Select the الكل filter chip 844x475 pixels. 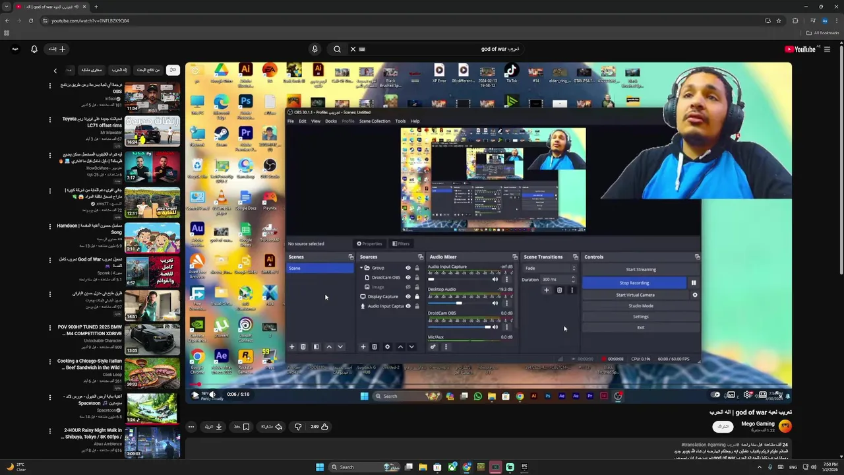coord(173,70)
